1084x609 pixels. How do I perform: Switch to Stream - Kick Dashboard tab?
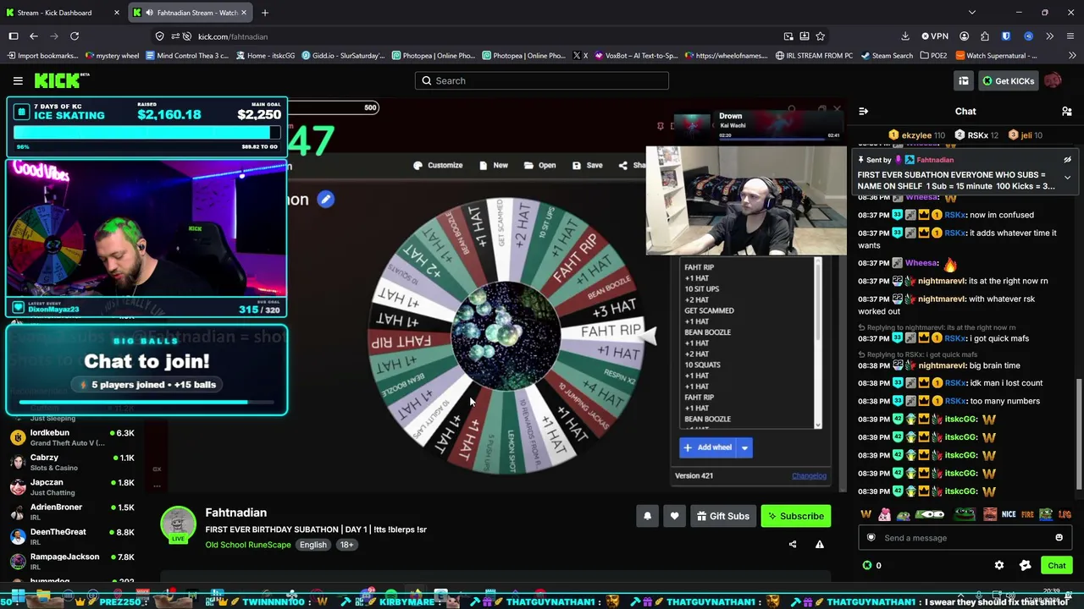pos(64,13)
